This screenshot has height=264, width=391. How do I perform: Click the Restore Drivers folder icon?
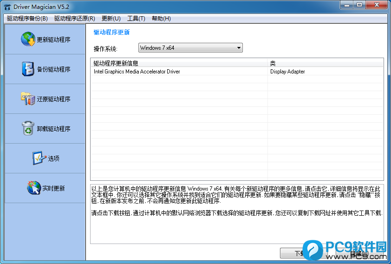(28, 99)
